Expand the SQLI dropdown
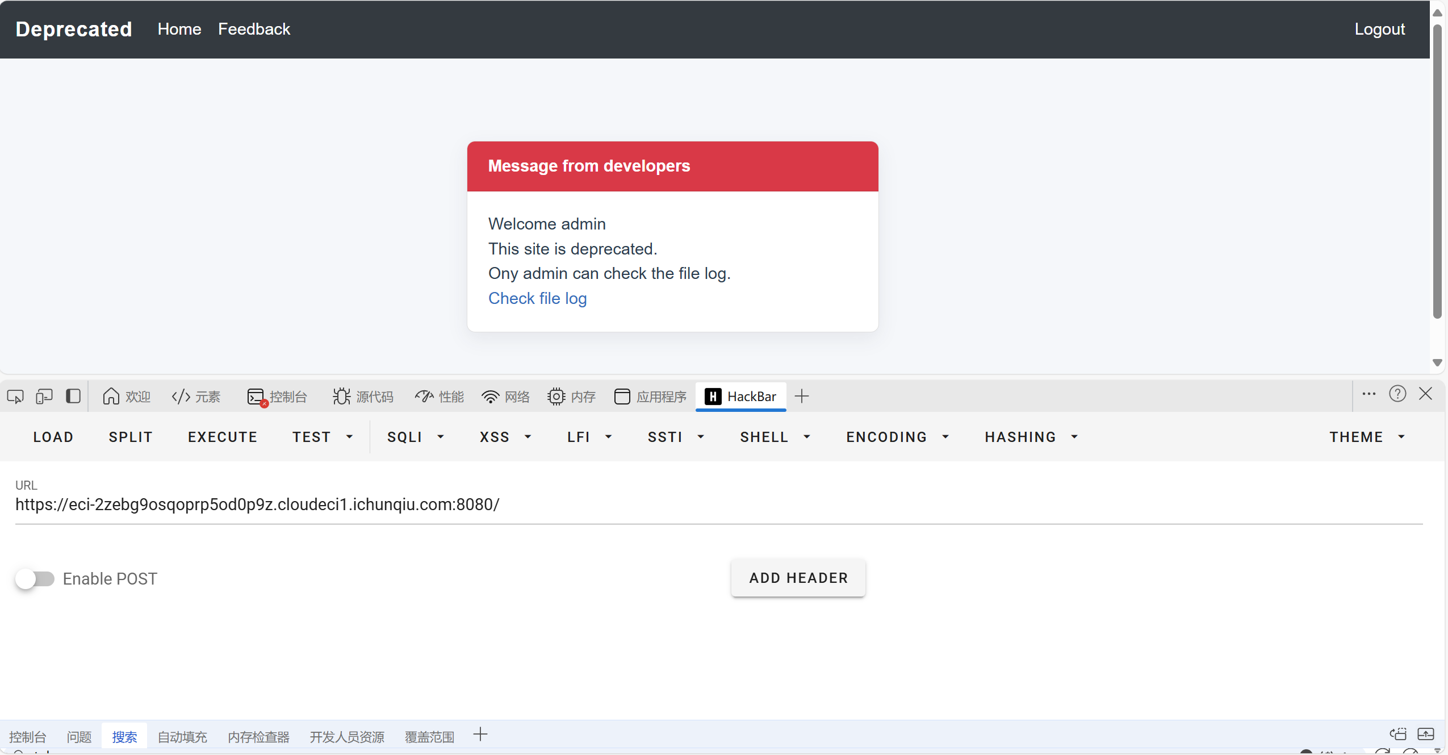This screenshot has height=755, width=1448. (x=416, y=437)
